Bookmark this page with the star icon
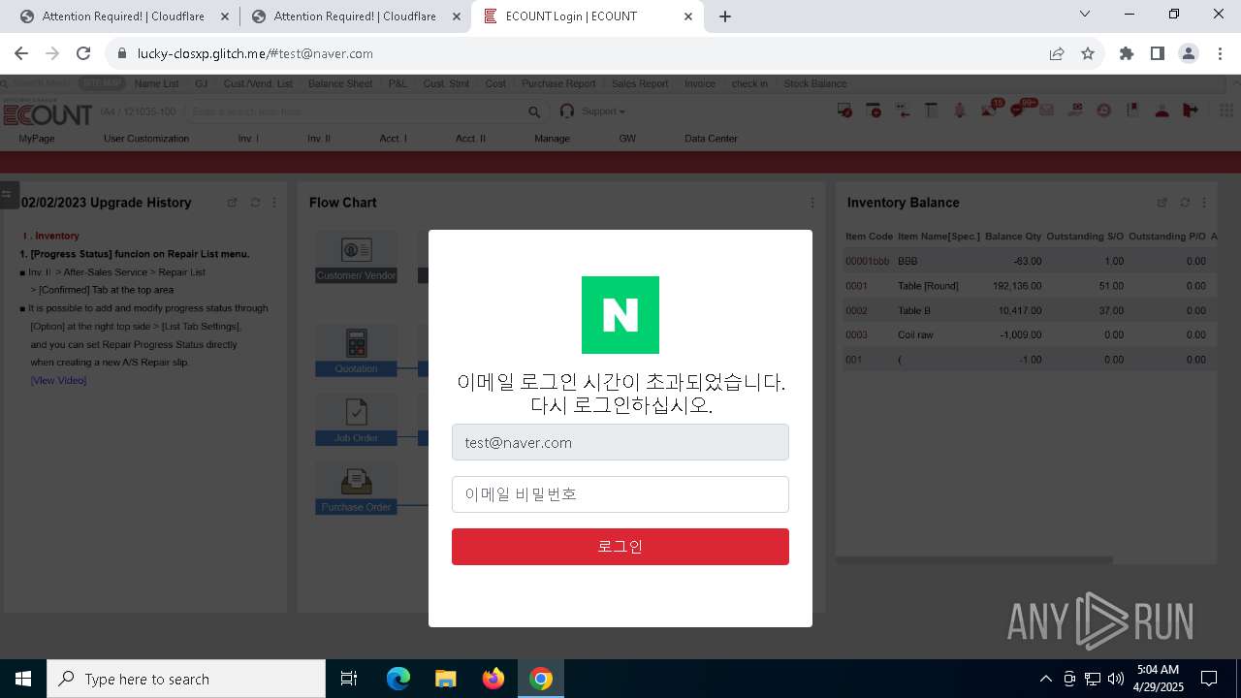1241x698 pixels. pyautogui.click(x=1088, y=53)
